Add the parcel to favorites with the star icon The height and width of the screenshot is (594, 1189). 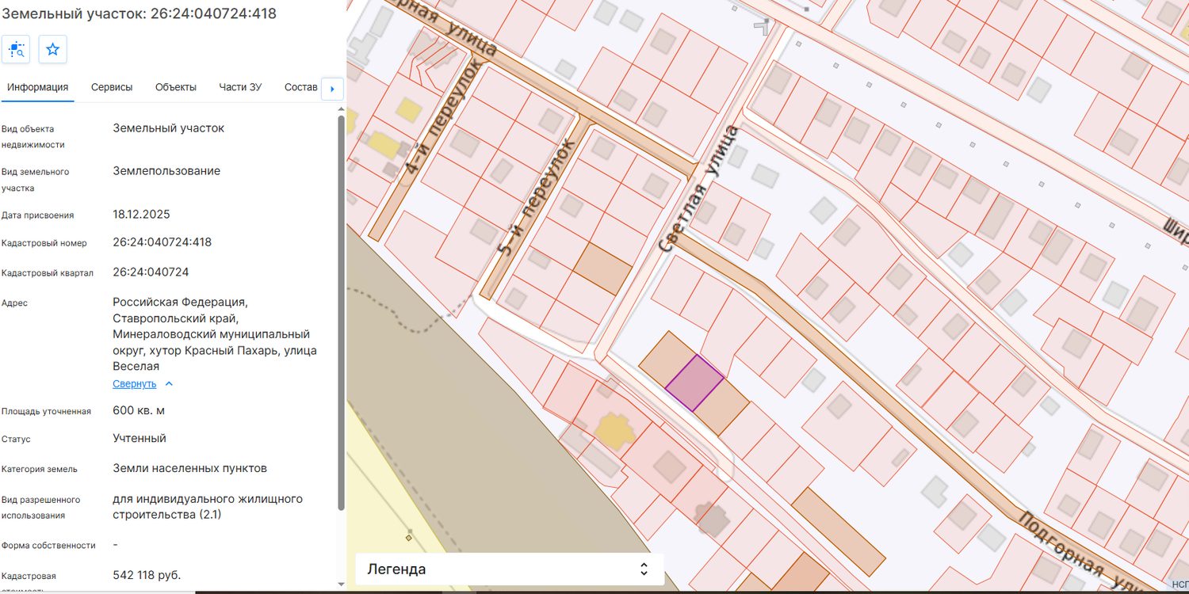(x=53, y=49)
